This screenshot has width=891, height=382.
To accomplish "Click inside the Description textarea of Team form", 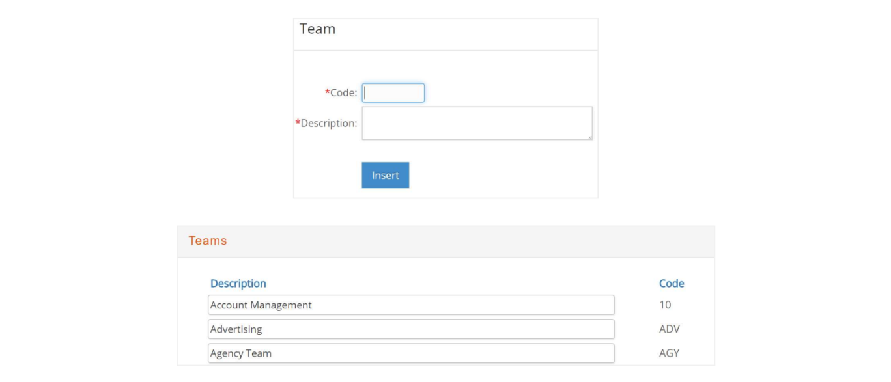I will tap(477, 123).
